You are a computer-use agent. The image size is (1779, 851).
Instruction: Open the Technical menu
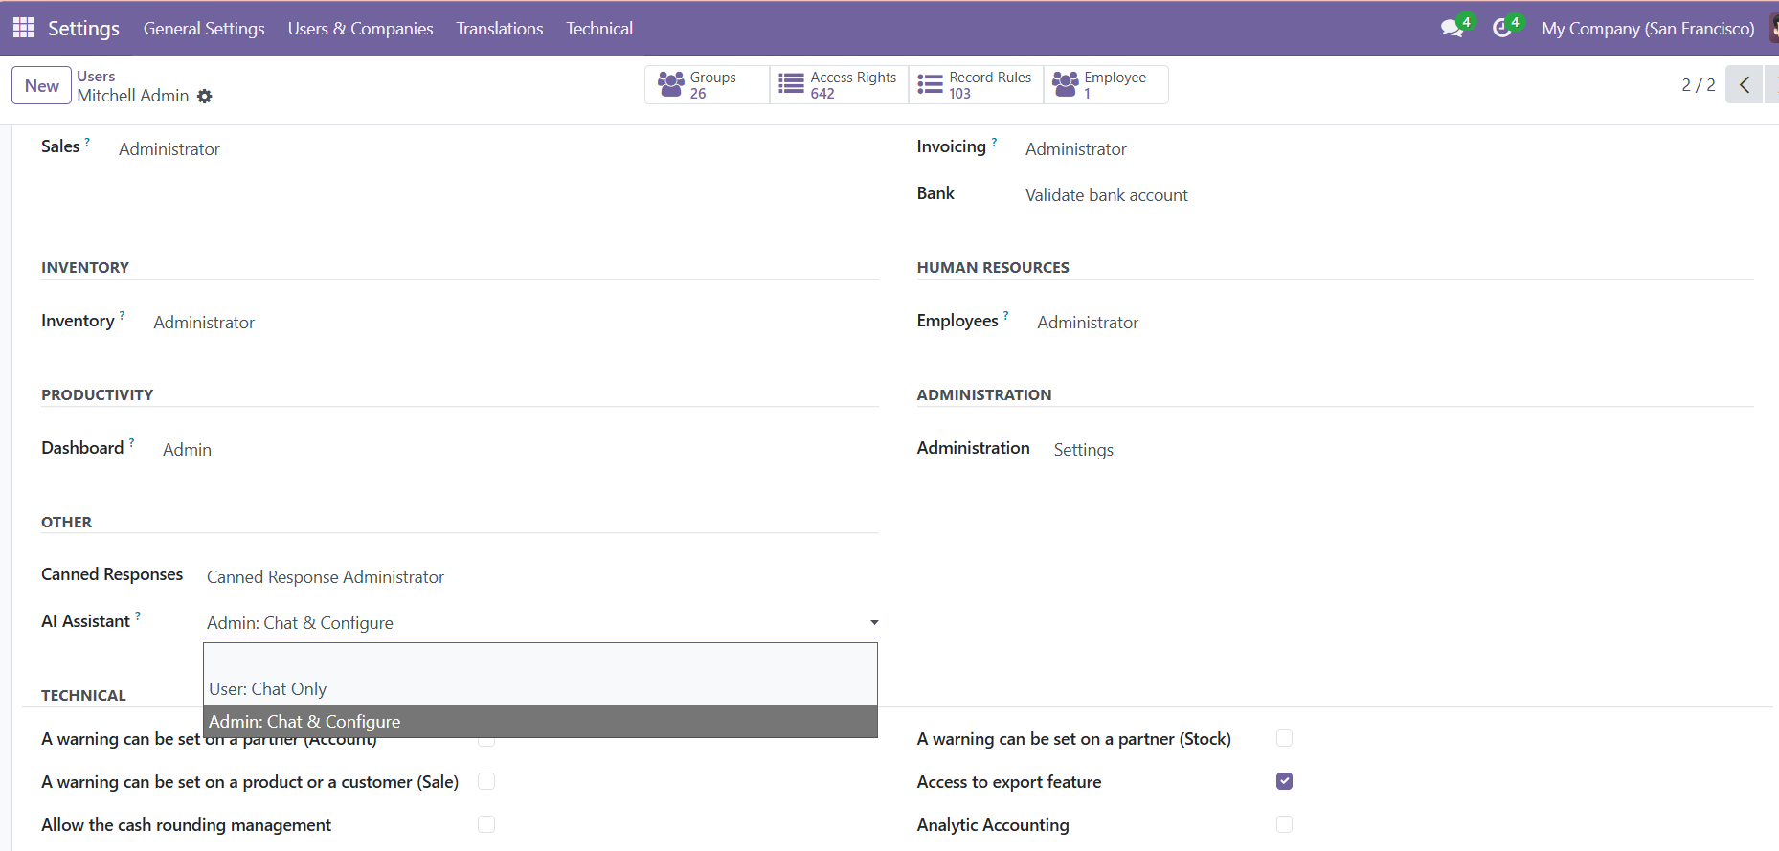pyautogui.click(x=598, y=29)
